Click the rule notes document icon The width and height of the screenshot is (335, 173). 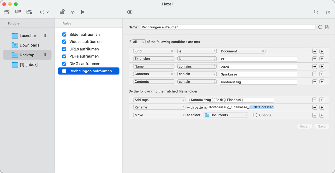click(327, 27)
